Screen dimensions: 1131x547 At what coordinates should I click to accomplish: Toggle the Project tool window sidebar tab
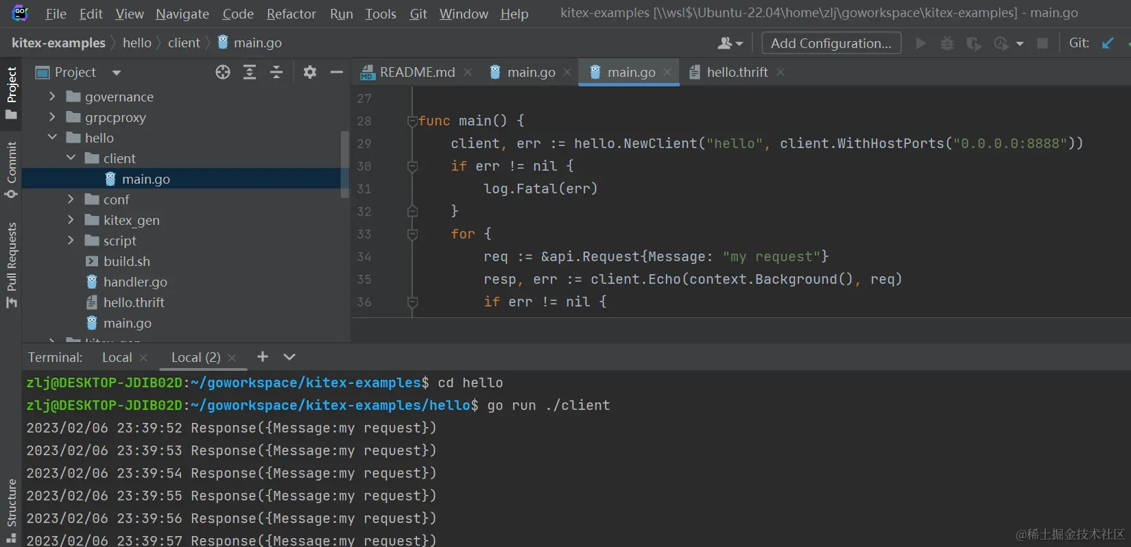pyautogui.click(x=11, y=93)
